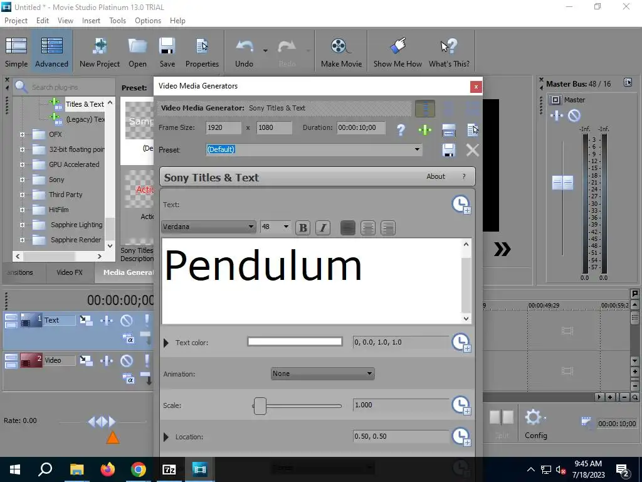642x482 pixels.
Task: Click the Master Bus volume fader
Action: [562, 183]
